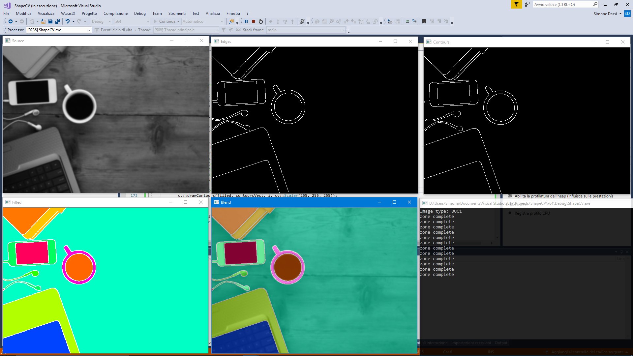The height and width of the screenshot is (356, 633).
Task: Stop debugging with the red square icon
Action: tap(254, 21)
